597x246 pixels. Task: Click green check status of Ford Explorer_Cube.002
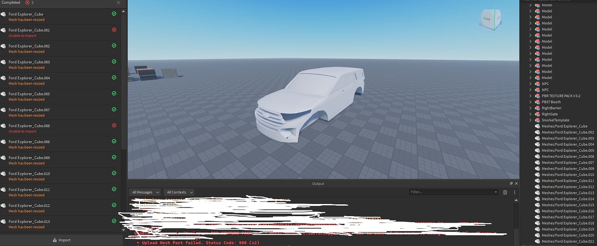tap(114, 45)
